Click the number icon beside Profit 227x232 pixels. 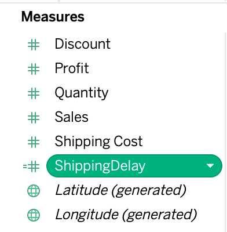click(x=34, y=69)
